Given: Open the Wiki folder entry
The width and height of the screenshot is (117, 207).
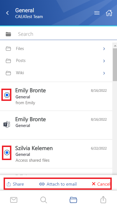Looking at the screenshot, I should pyautogui.click(x=56, y=73).
